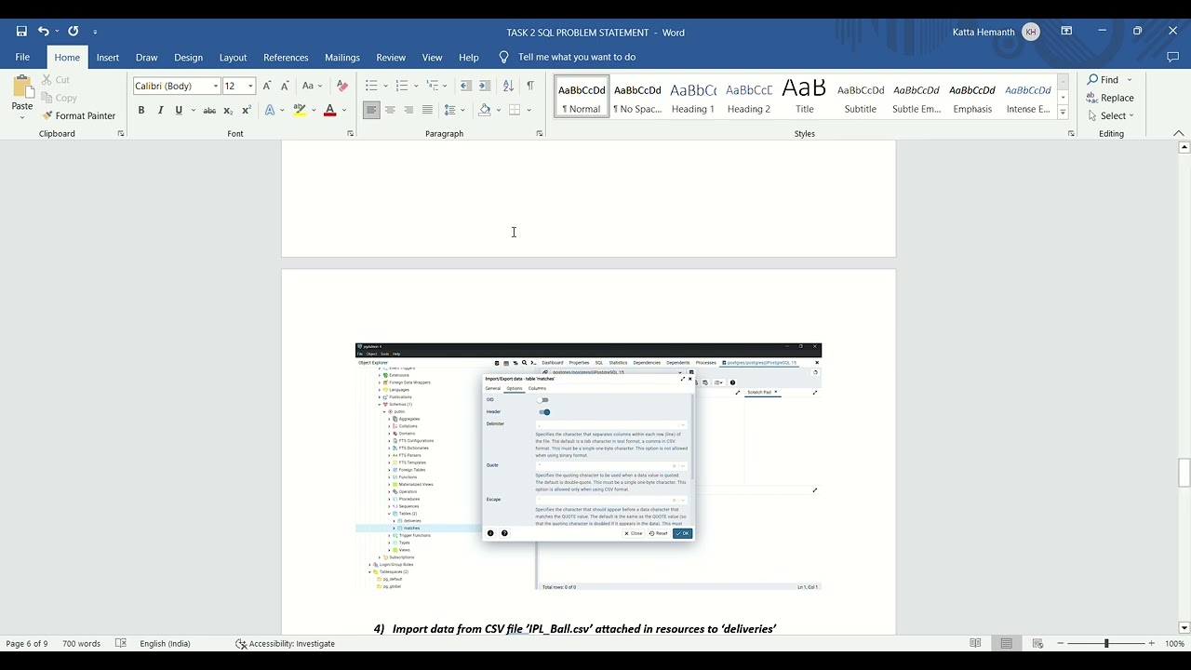This screenshot has height=670, width=1191.
Task: Open the File tab
Action: click(x=22, y=57)
